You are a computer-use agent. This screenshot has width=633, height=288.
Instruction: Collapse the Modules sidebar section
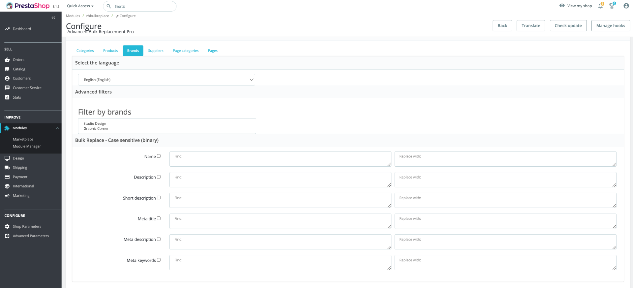pyautogui.click(x=57, y=128)
